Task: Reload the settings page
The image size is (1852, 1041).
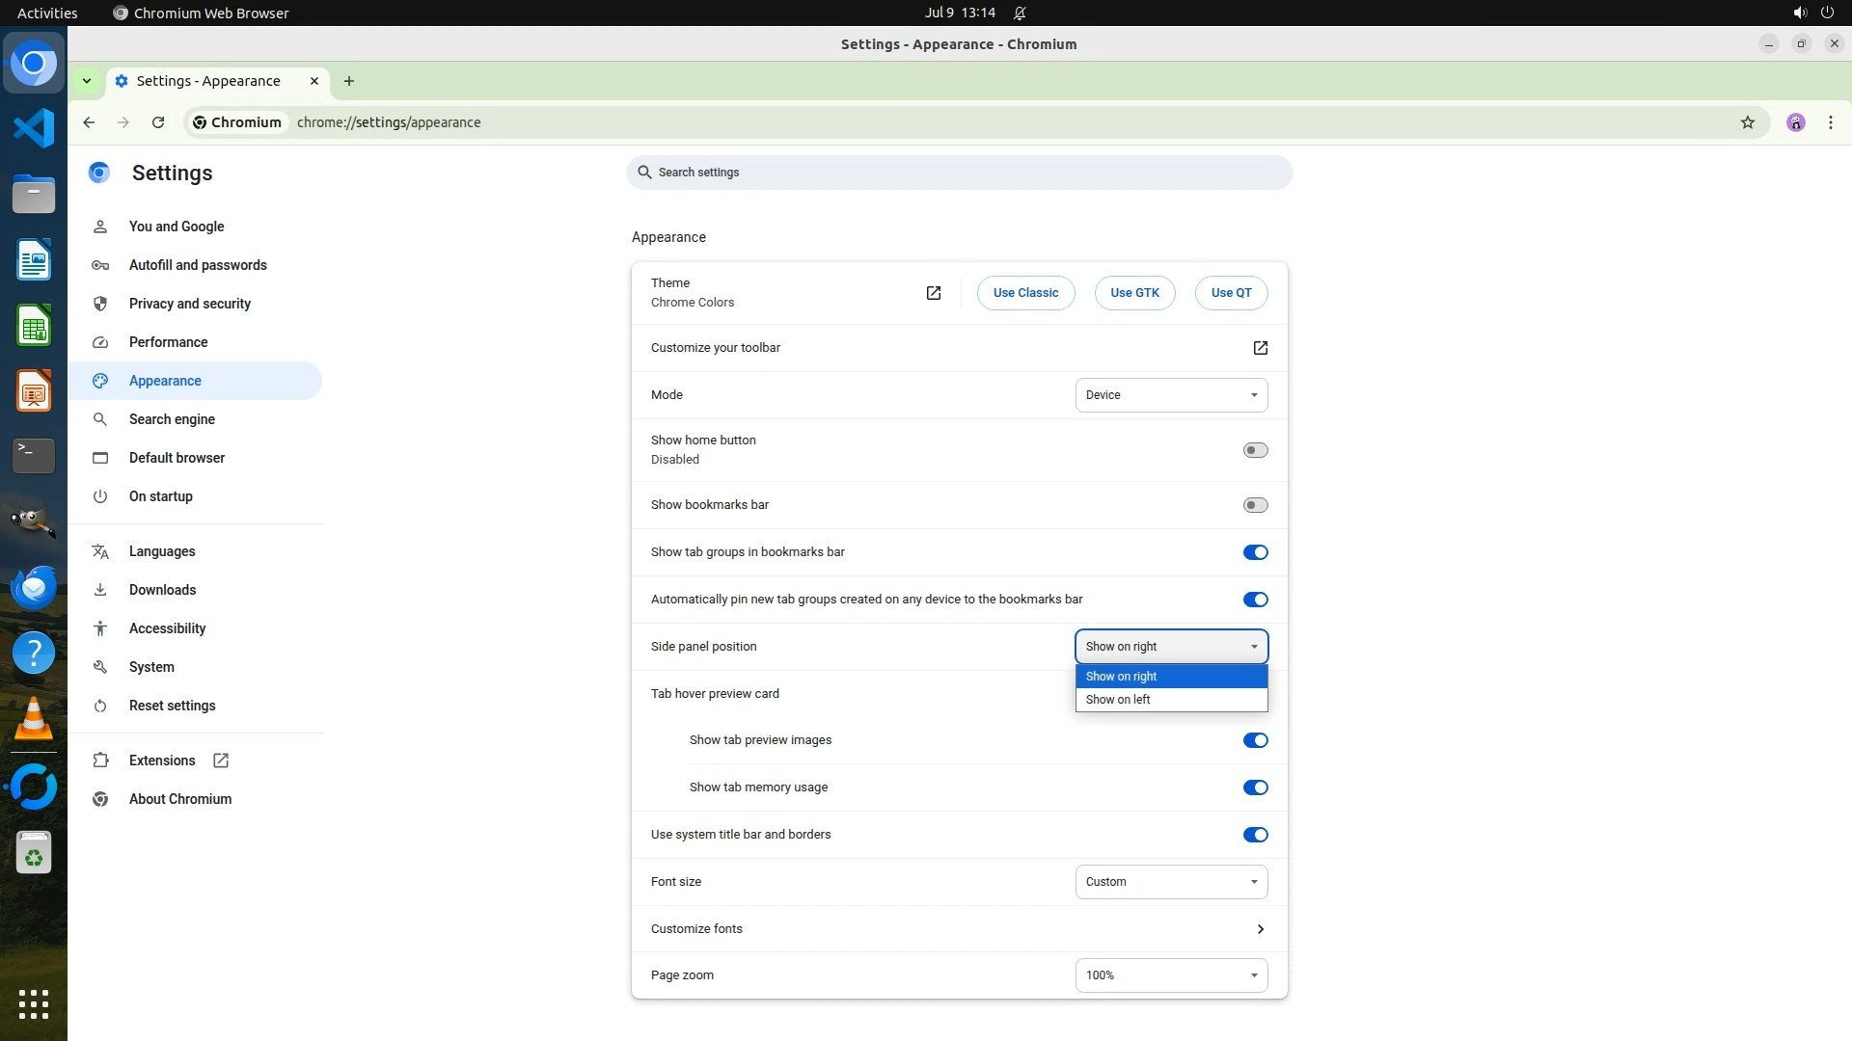Action: click(158, 122)
